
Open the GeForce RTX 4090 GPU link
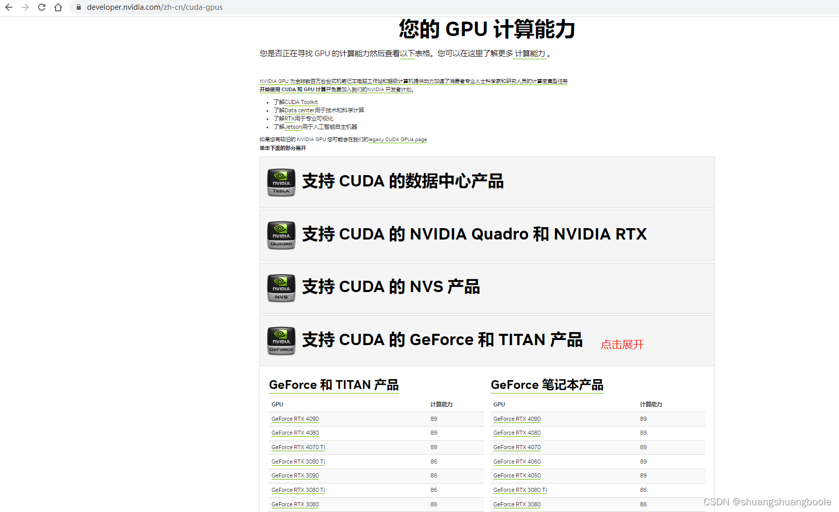(x=295, y=419)
